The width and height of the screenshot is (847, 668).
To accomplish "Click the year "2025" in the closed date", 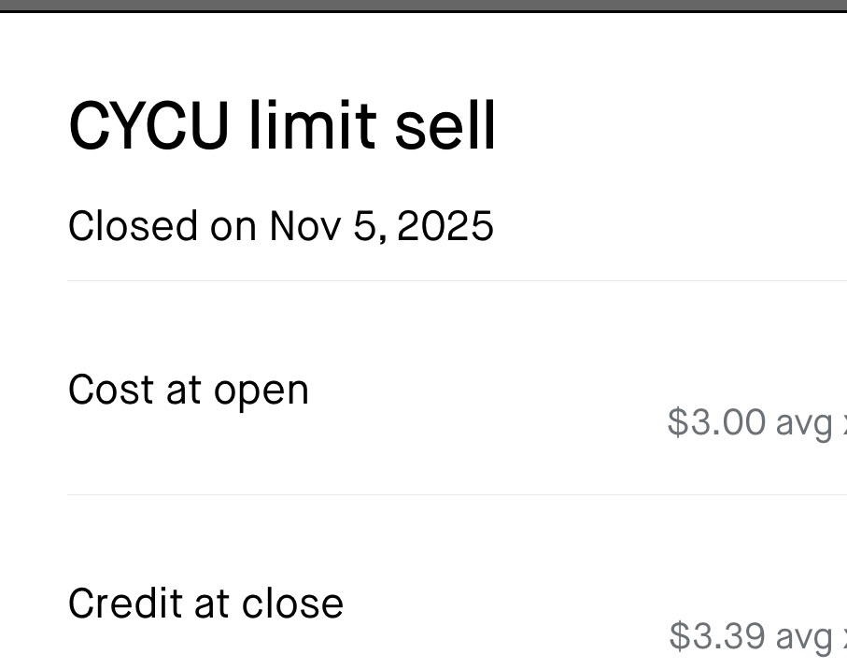I will pyautogui.click(x=445, y=226).
